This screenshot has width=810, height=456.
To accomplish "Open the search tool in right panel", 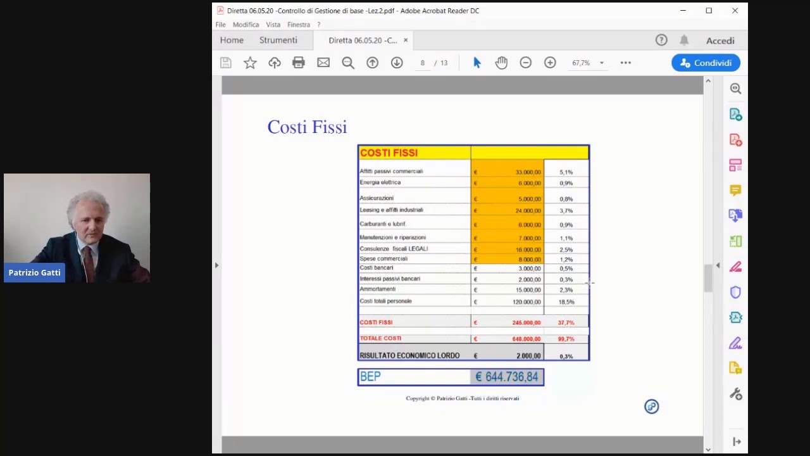I will [735, 89].
